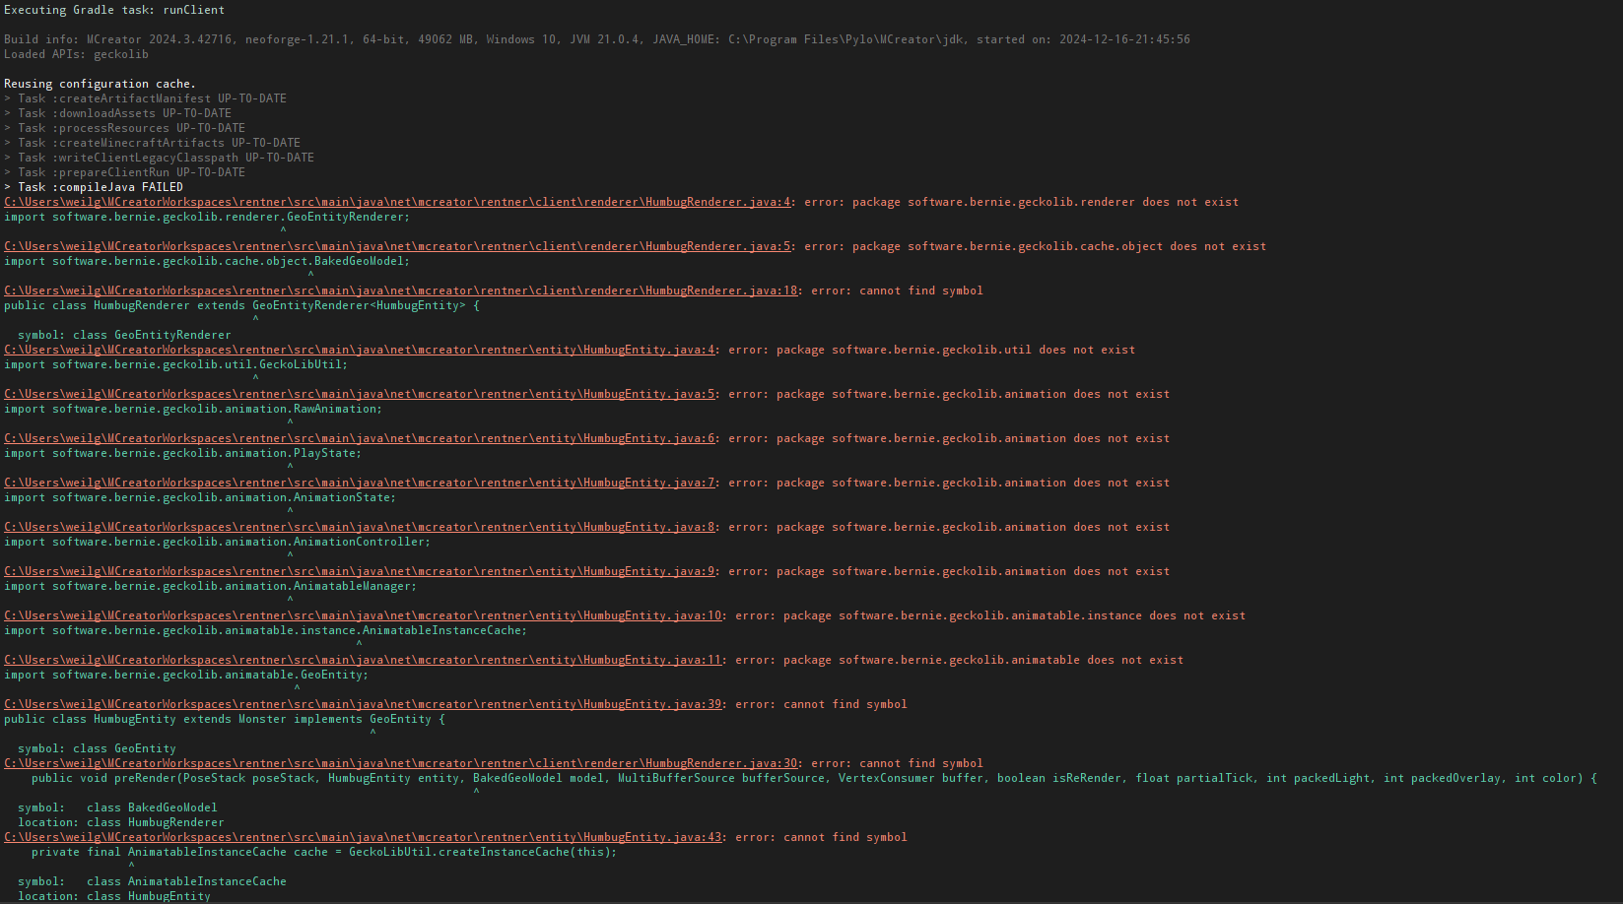
Task: Open the HumbugEntity.java:7 error link
Action: click(360, 483)
